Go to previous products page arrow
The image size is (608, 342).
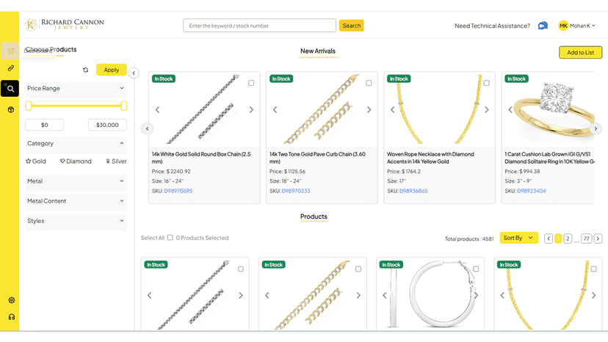(x=549, y=239)
